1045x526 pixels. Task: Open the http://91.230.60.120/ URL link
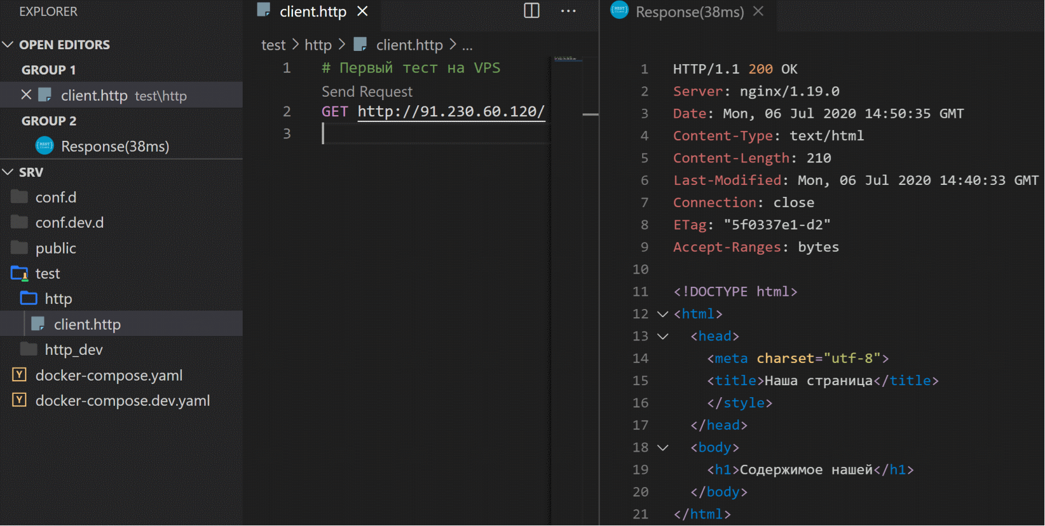click(451, 112)
